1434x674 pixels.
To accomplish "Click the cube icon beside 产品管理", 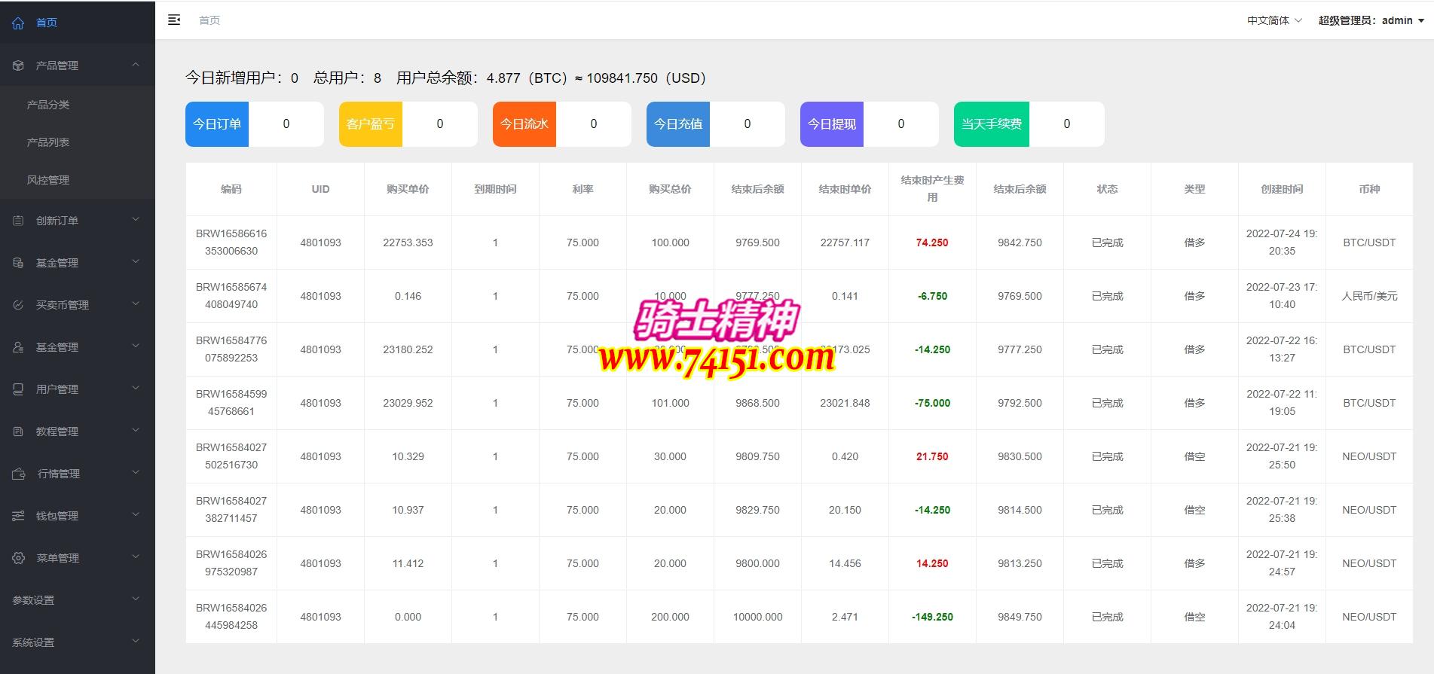I will [x=18, y=66].
